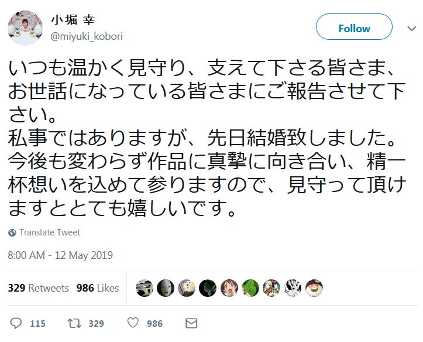
Task: Click the tweet timestamp 12 May 2019
Action: point(60,255)
